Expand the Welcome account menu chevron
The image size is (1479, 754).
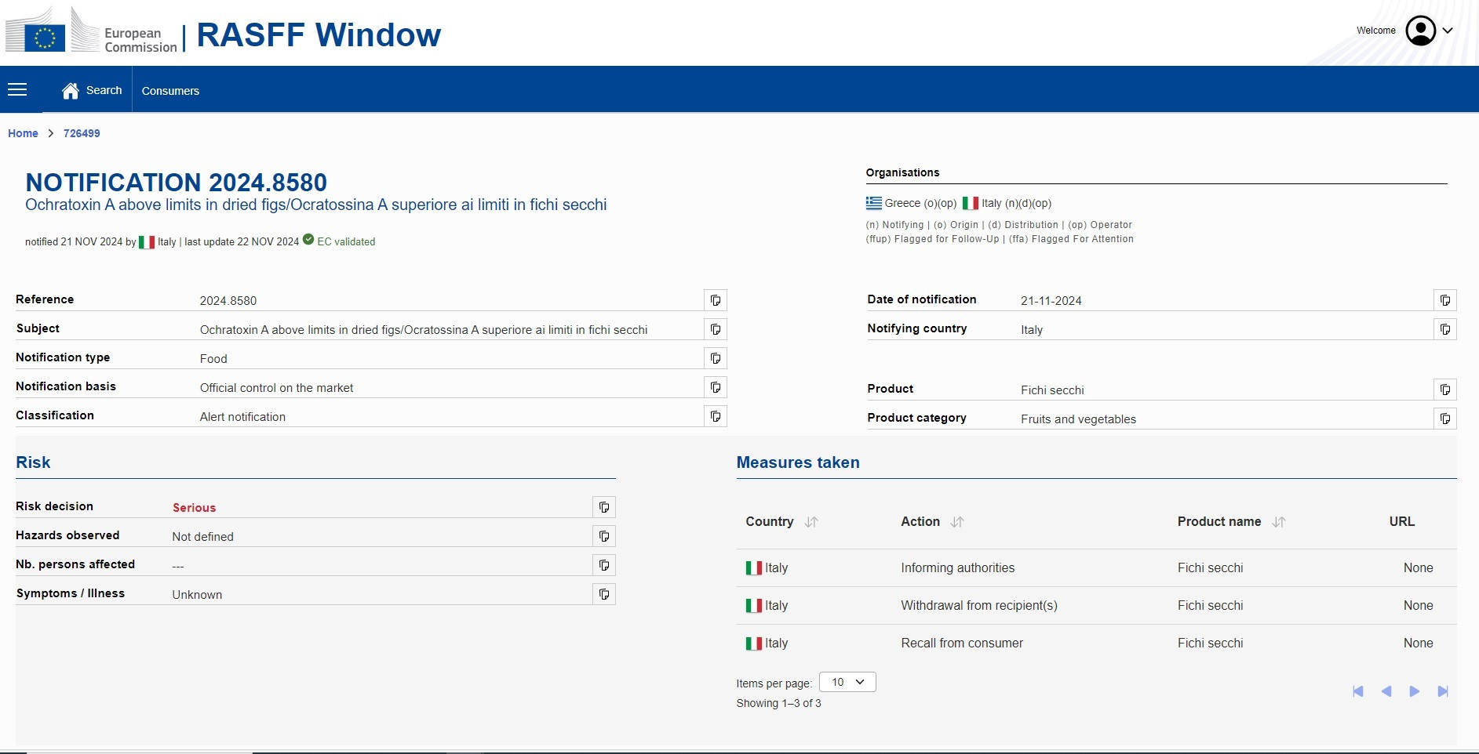point(1448,31)
